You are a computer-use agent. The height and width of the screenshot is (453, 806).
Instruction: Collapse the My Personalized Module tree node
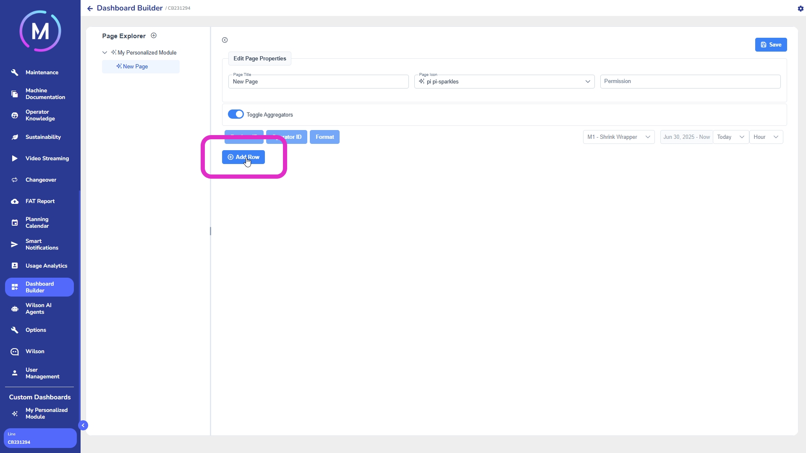pyautogui.click(x=105, y=53)
